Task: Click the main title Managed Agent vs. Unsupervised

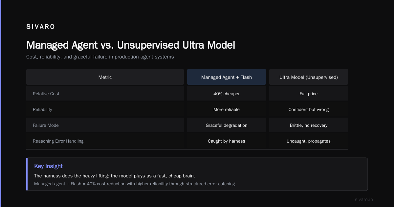Action: coord(131,45)
